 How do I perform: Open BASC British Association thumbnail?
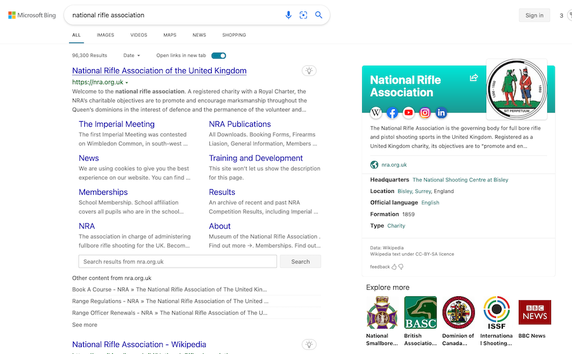(420, 313)
